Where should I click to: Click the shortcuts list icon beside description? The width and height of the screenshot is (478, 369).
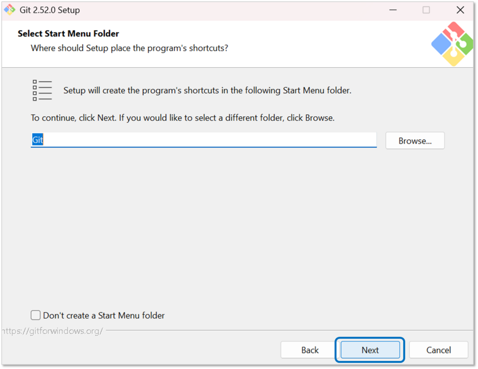pos(42,90)
